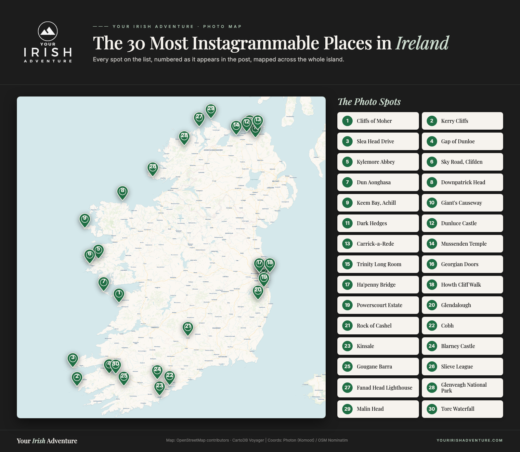This screenshot has height=452, width=520.
Task: Select map pin number 12 for Dunluce Castle
Action: click(247, 124)
